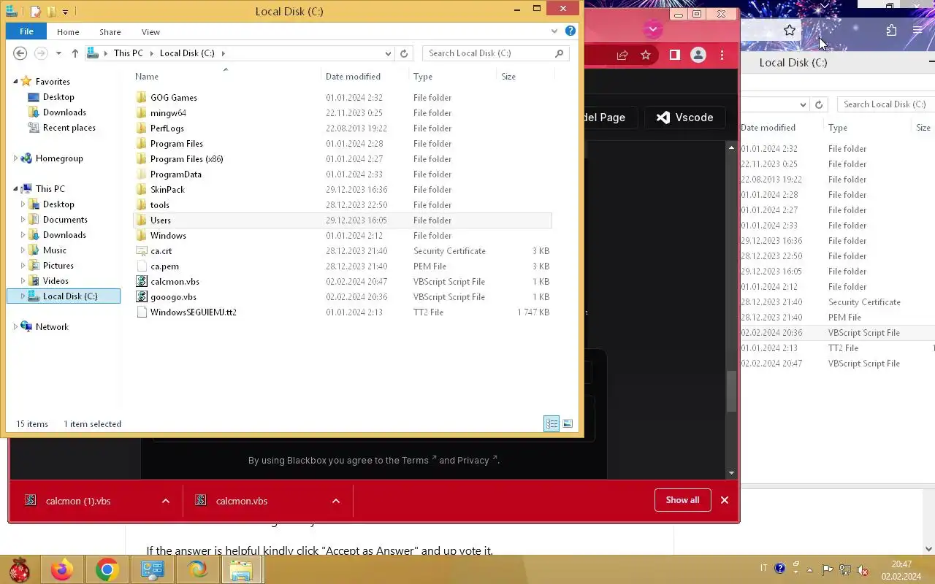Expand the ribbon with the chevron button
935x584 pixels.
(x=555, y=31)
